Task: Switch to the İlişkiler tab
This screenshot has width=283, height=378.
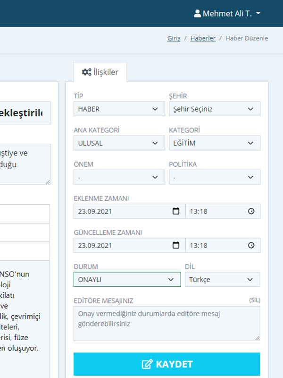Action: click(100, 73)
